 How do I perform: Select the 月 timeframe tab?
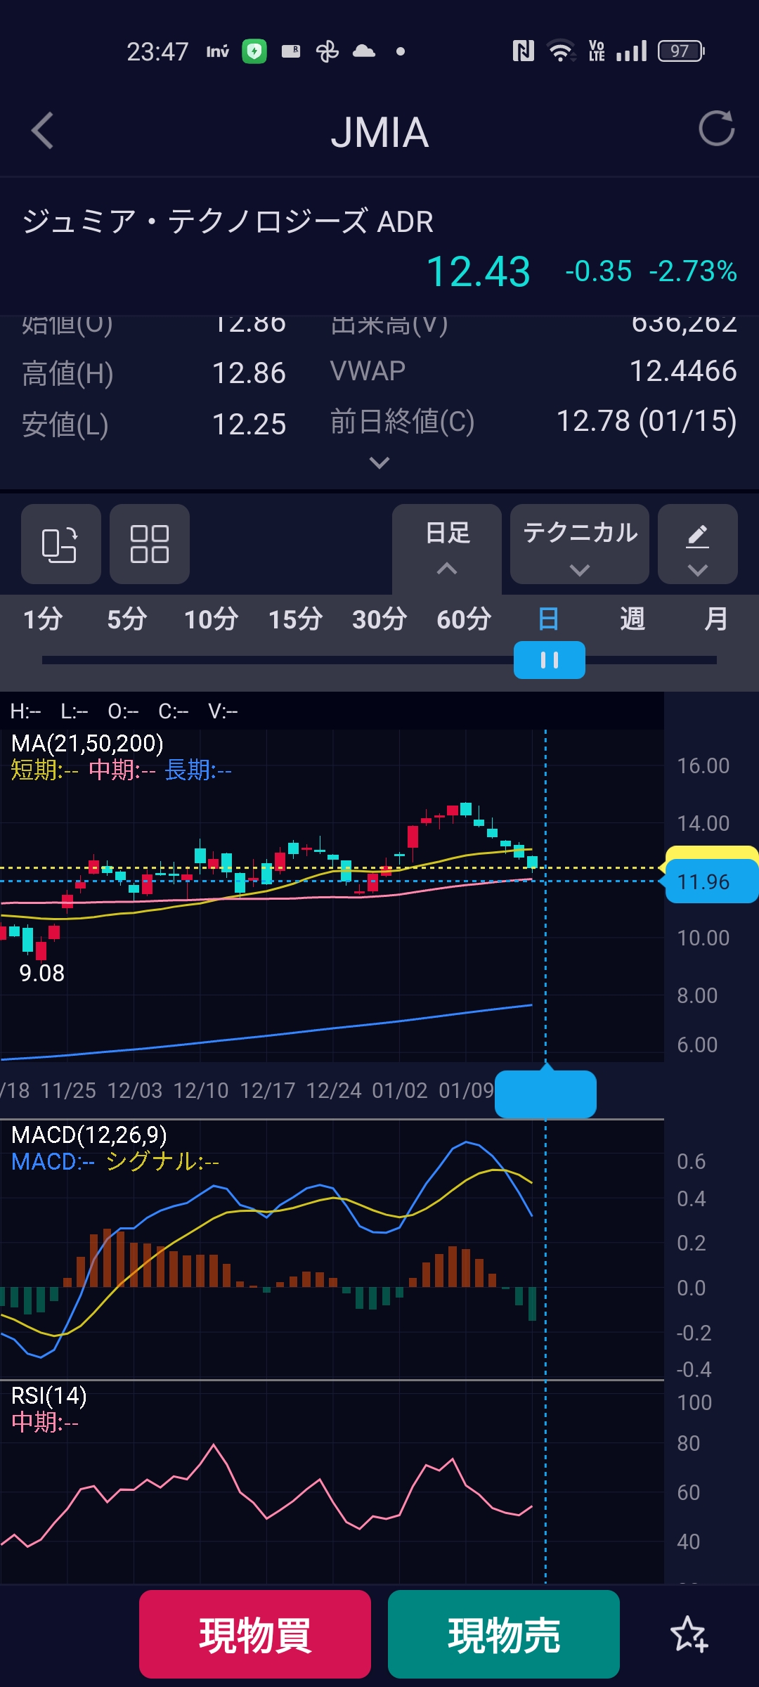(x=715, y=619)
